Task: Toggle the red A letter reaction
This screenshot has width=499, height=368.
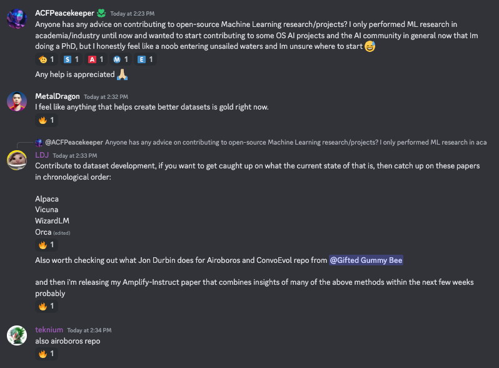Action: pos(96,59)
